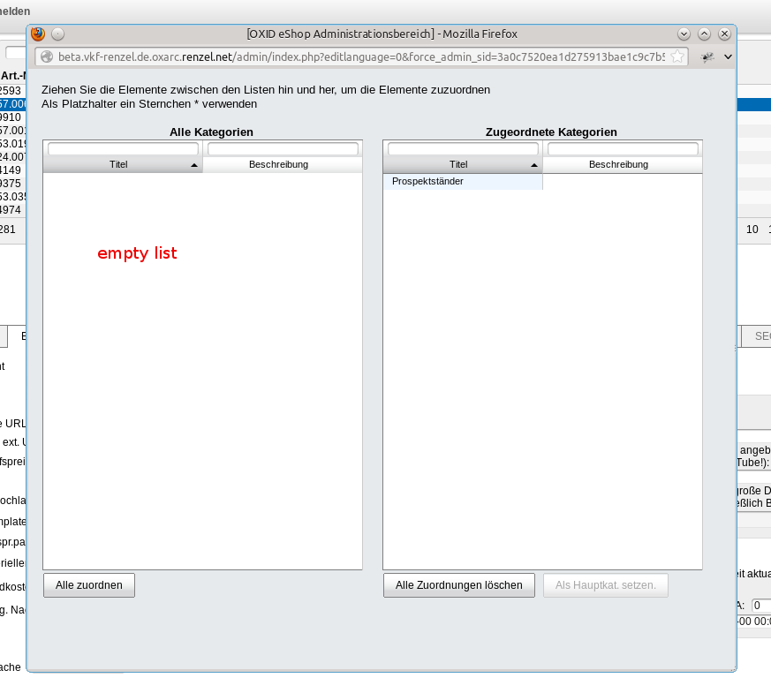The height and width of the screenshot is (693, 771).
Task: Click Als Hauptkat. setzen button
Action: point(606,585)
